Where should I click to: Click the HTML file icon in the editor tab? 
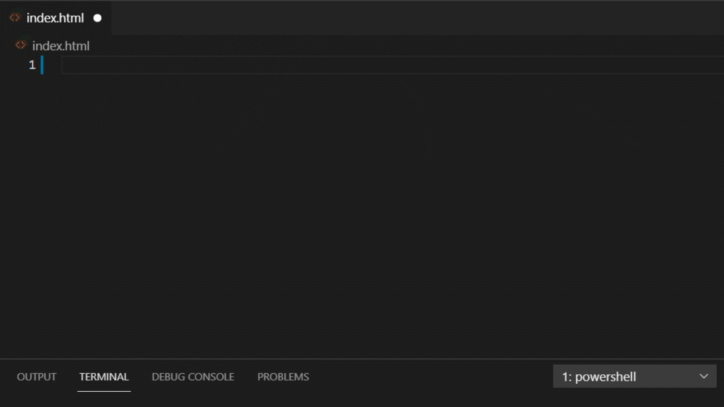pyautogui.click(x=15, y=18)
